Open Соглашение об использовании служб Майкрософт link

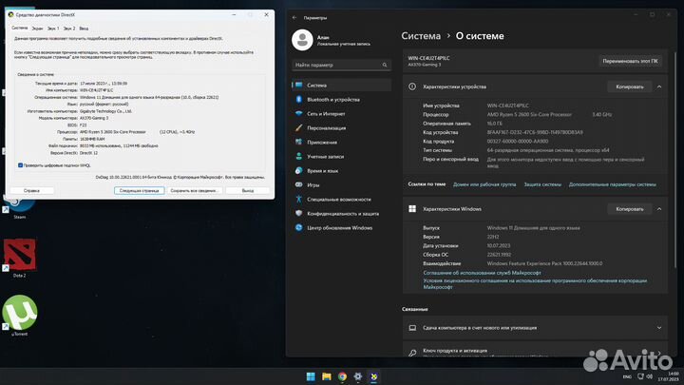[x=482, y=273]
